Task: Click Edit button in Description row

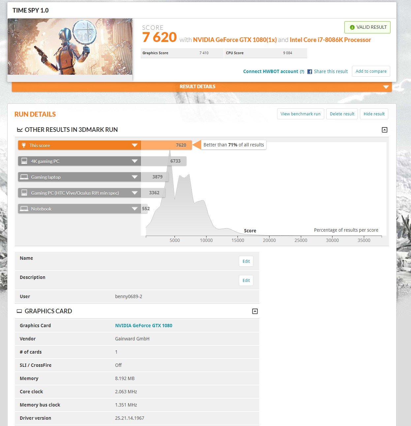Action: coord(246,281)
